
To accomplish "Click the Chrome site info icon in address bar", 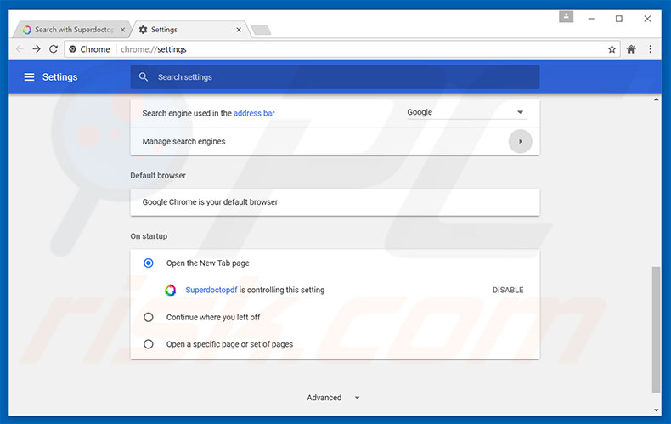I will 73,49.
